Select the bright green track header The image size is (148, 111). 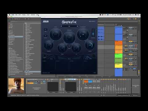coord(118,55)
